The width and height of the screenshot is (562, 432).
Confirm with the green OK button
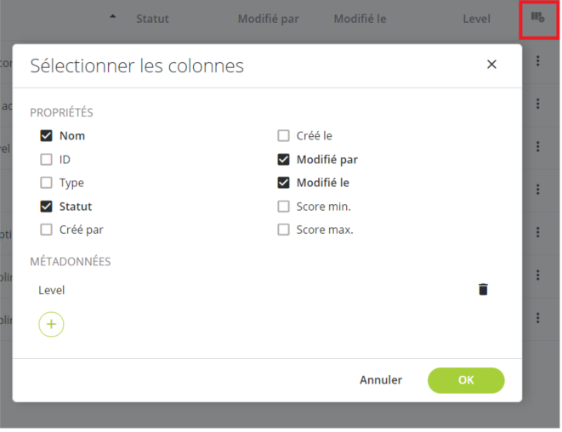(466, 380)
